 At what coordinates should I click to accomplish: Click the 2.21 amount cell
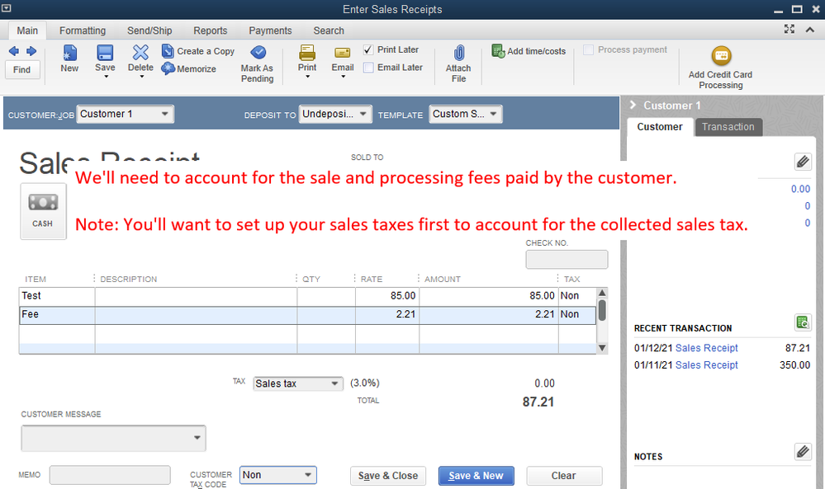click(488, 315)
